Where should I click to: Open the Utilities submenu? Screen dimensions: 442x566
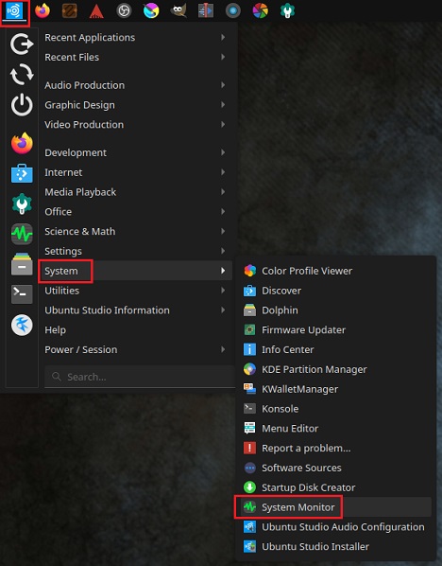(x=135, y=291)
